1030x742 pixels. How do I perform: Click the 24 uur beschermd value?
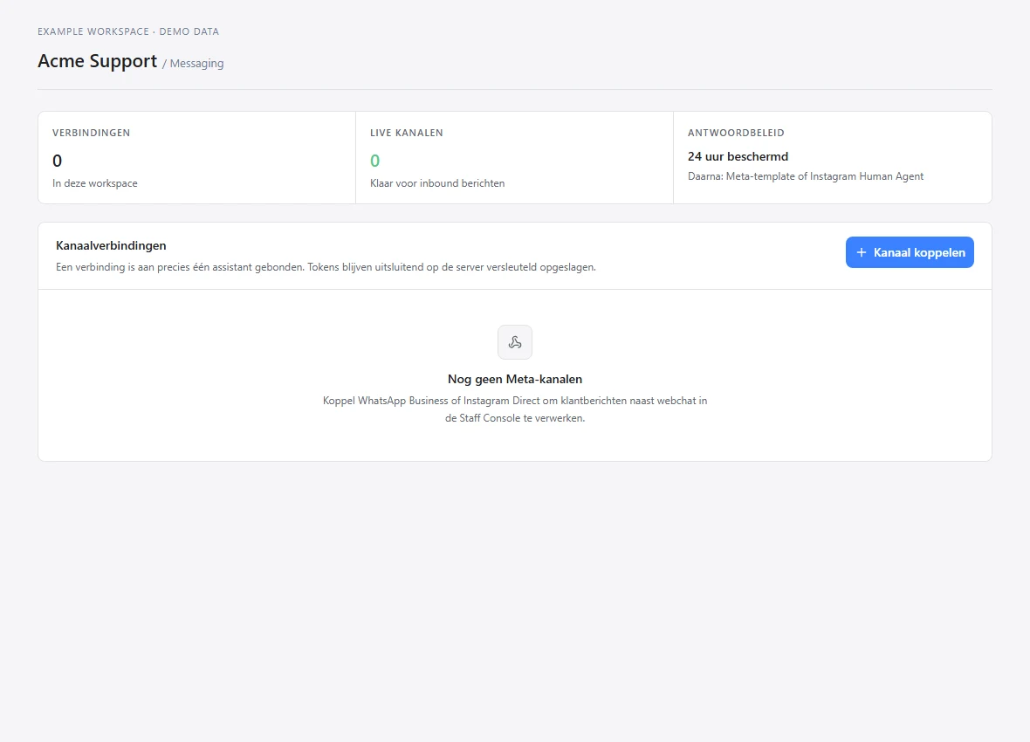[x=738, y=156]
